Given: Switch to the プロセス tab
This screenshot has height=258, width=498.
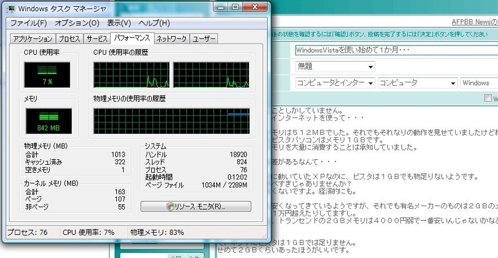Looking at the screenshot, I should pyautogui.click(x=69, y=39).
